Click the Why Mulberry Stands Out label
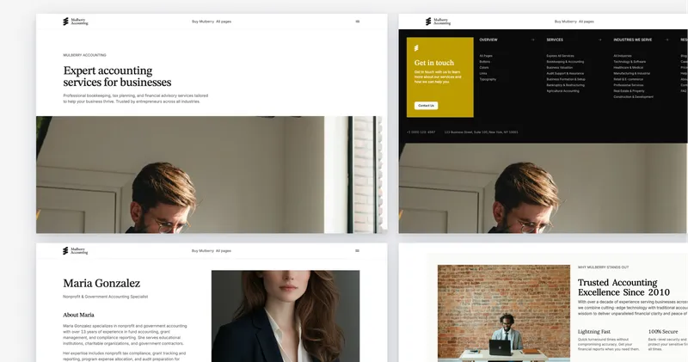688x362 pixels. [x=604, y=267]
